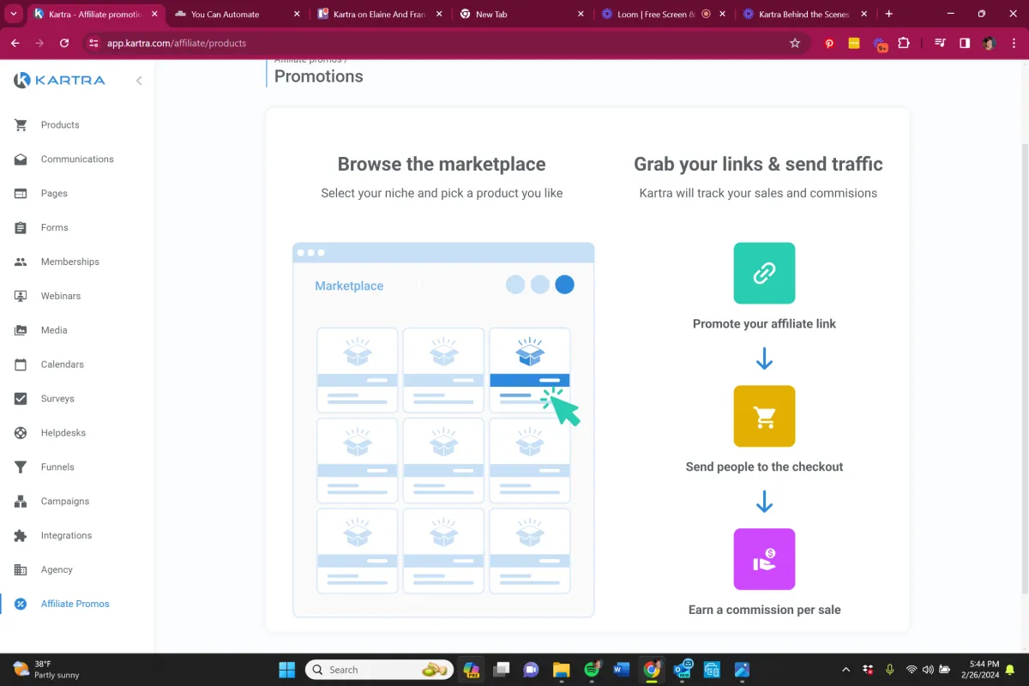
Task: Open the Chrome three-dot menu
Action: pos(1014,43)
